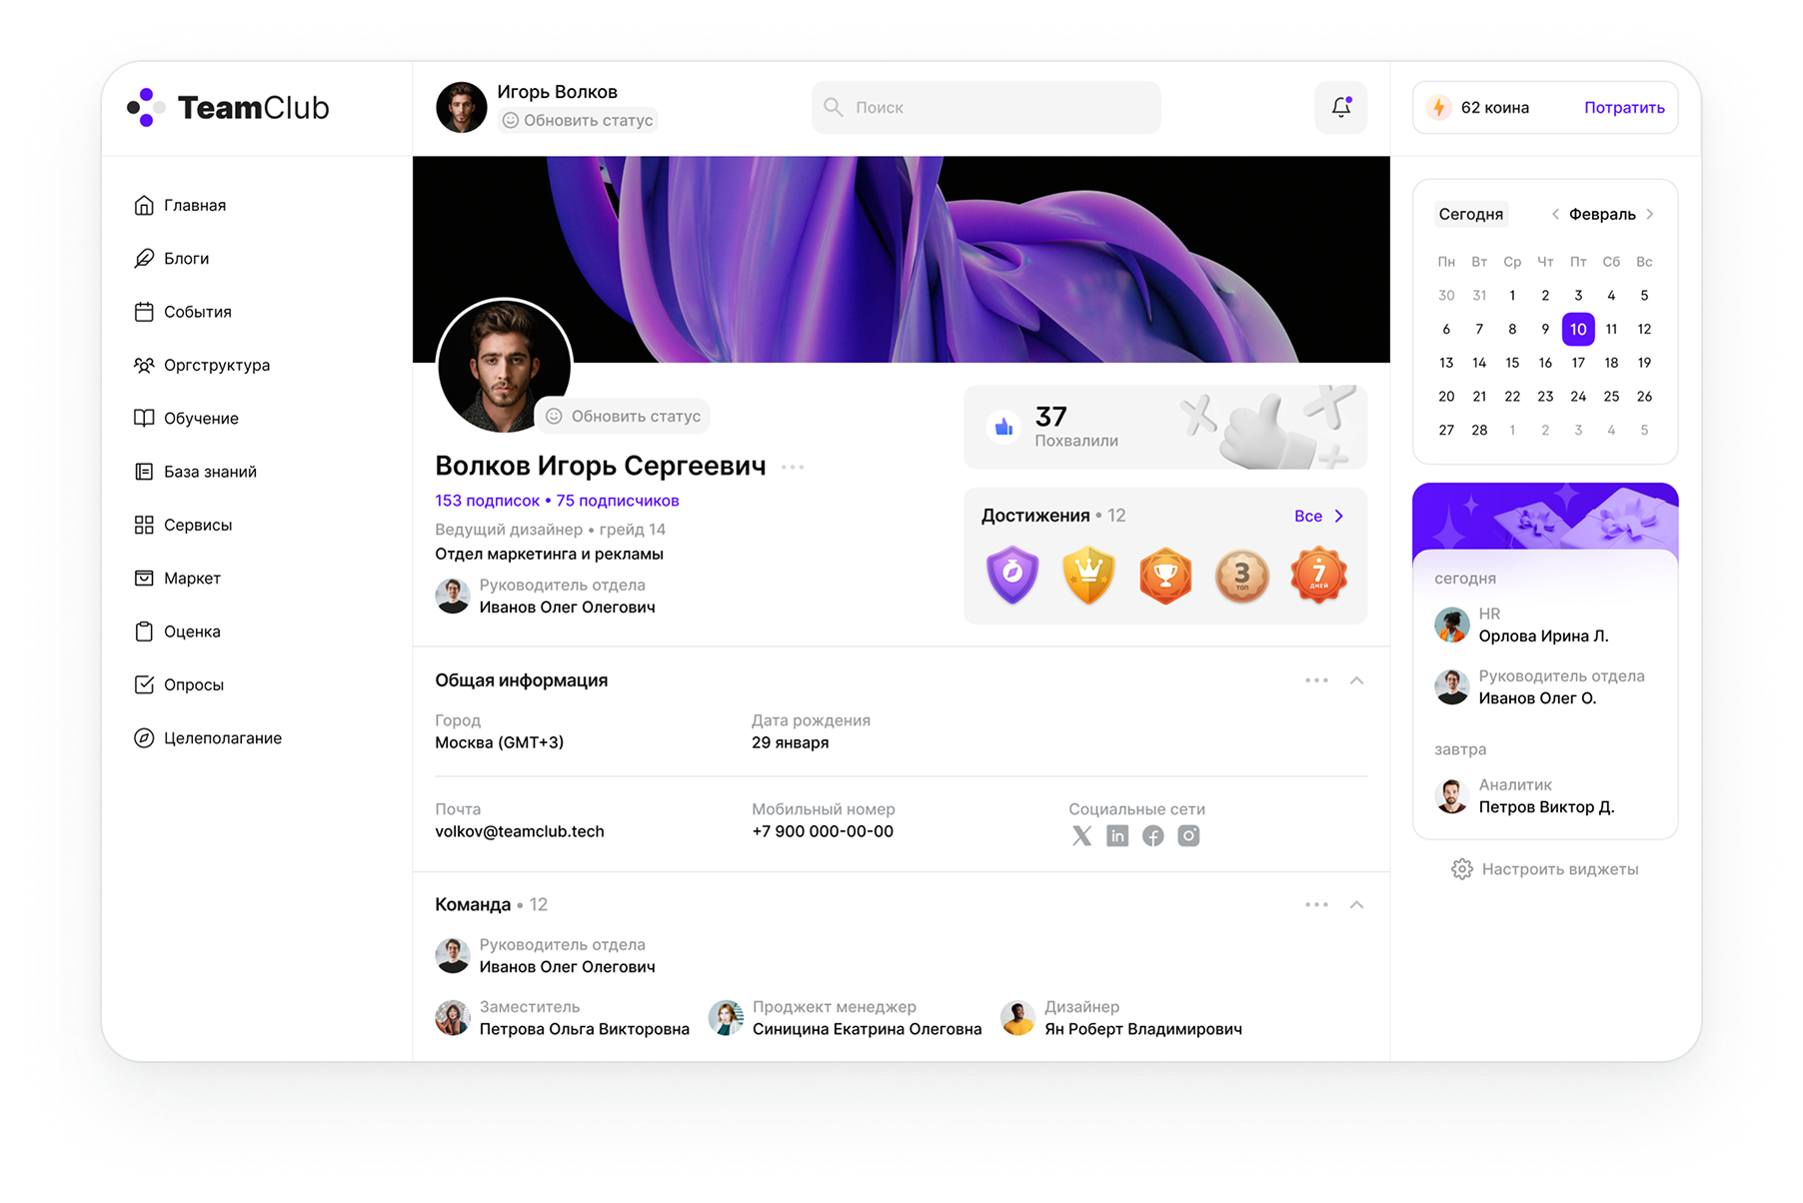Open the gear icon for widget settings
The height and width of the screenshot is (1203, 1803).
(x=1462, y=869)
